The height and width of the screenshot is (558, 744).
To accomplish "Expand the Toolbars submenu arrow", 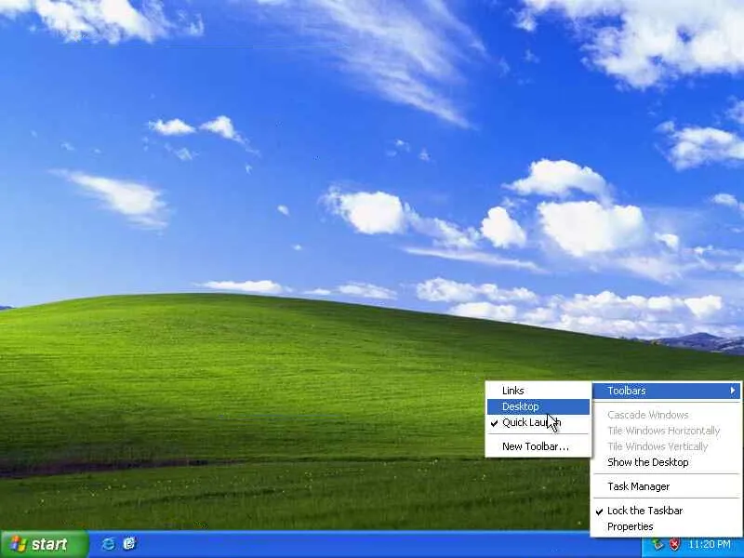I will pos(733,391).
